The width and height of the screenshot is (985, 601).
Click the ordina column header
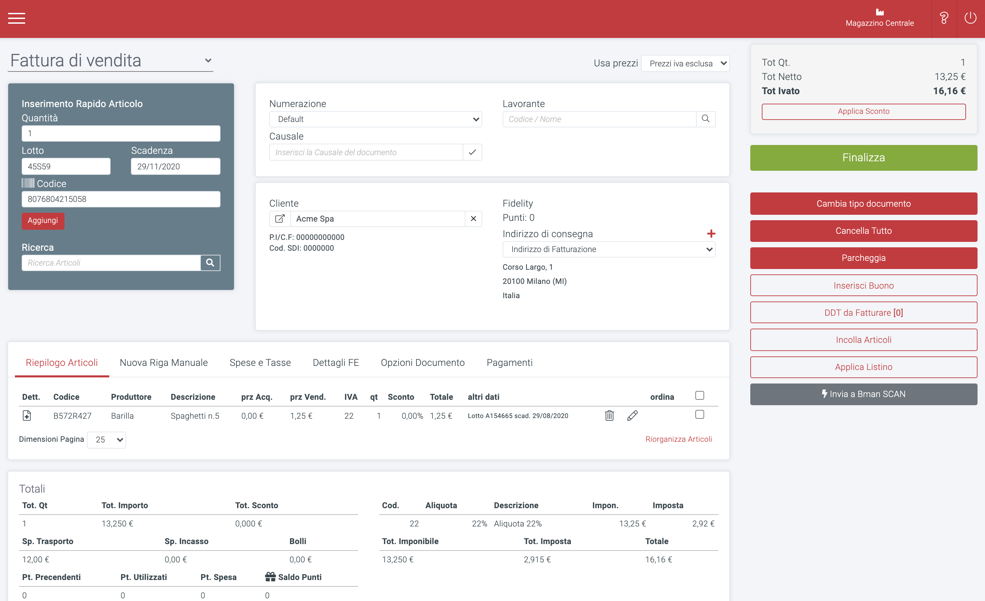tap(662, 397)
